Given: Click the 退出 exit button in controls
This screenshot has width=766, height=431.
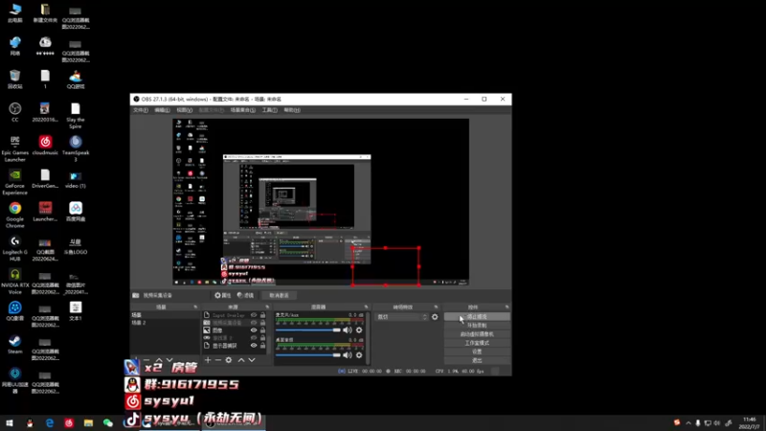Looking at the screenshot, I should (477, 361).
